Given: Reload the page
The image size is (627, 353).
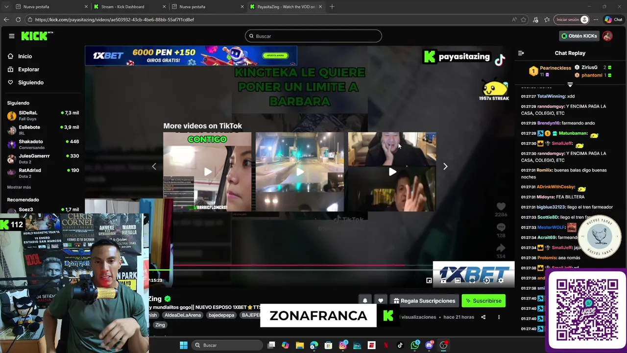Looking at the screenshot, I should tap(18, 20).
